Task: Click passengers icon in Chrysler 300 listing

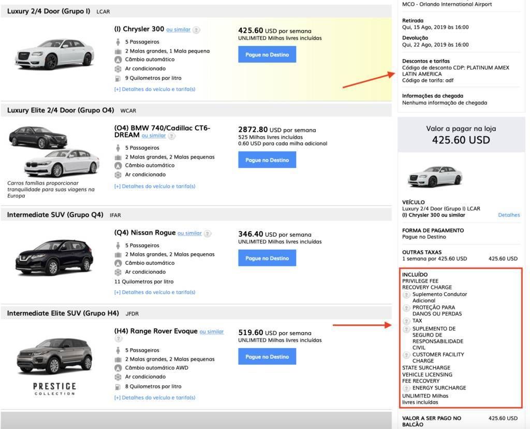Action: click(x=118, y=42)
